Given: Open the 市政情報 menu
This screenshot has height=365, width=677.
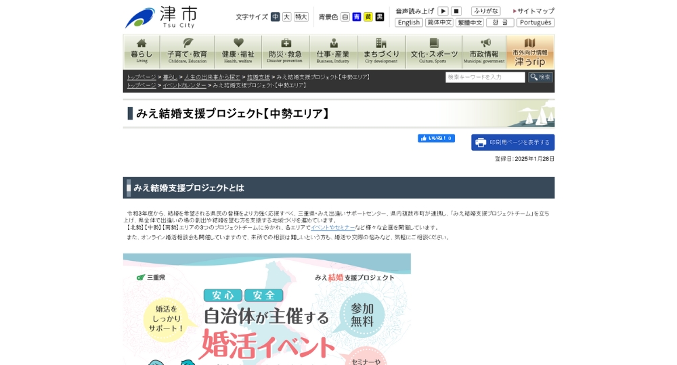Looking at the screenshot, I should click(484, 52).
